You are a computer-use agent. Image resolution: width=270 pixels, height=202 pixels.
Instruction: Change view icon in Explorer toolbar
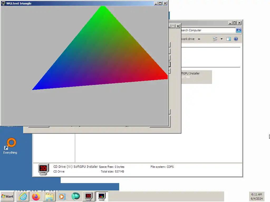[x=215, y=39]
